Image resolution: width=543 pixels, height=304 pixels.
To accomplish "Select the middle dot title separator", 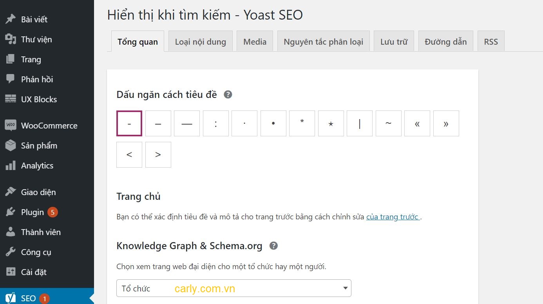I will [x=244, y=123].
